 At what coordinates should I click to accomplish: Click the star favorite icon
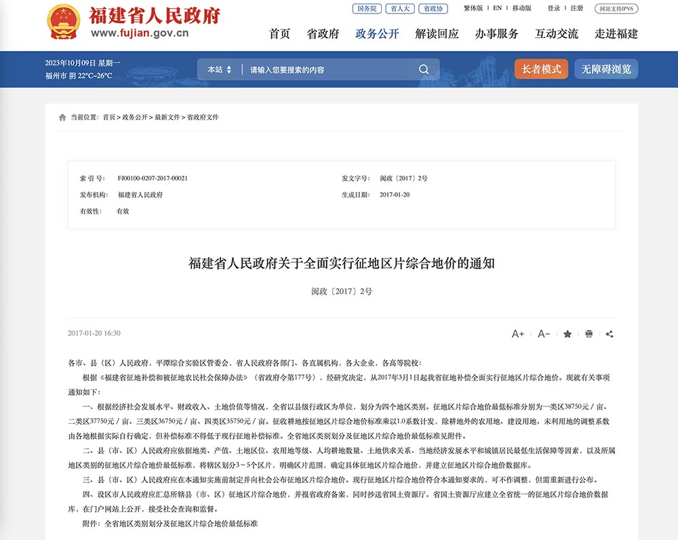point(567,334)
